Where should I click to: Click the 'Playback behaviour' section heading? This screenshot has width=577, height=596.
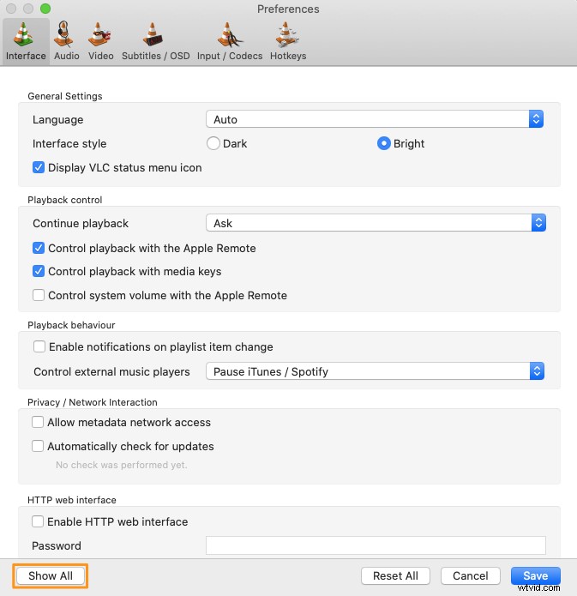tap(71, 325)
